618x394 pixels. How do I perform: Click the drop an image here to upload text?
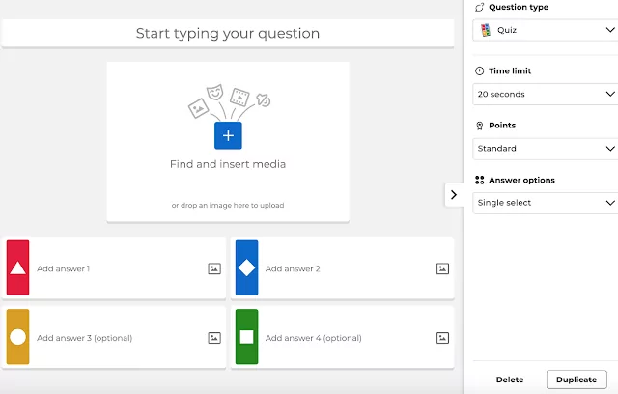(228, 206)
